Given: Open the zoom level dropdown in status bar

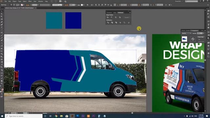Looking at the screenshot, I should (x=17, y=113).
